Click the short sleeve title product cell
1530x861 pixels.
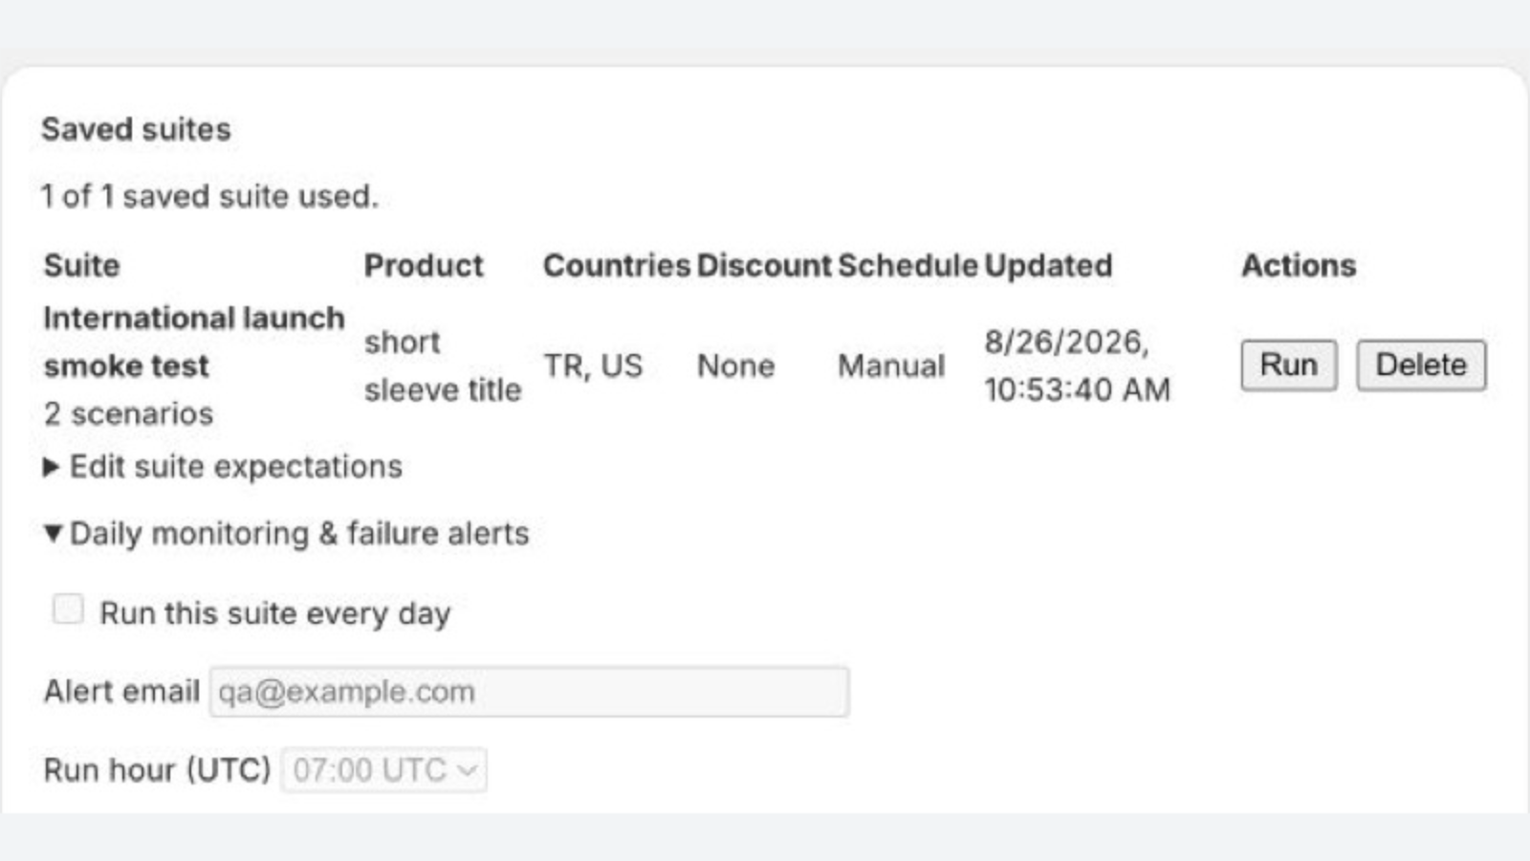pos(443,365)
